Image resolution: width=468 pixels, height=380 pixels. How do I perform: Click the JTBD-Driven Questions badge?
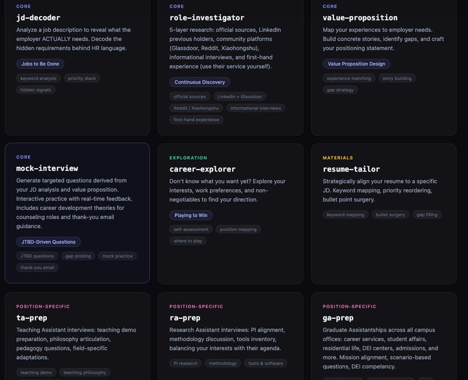[48, 242]
